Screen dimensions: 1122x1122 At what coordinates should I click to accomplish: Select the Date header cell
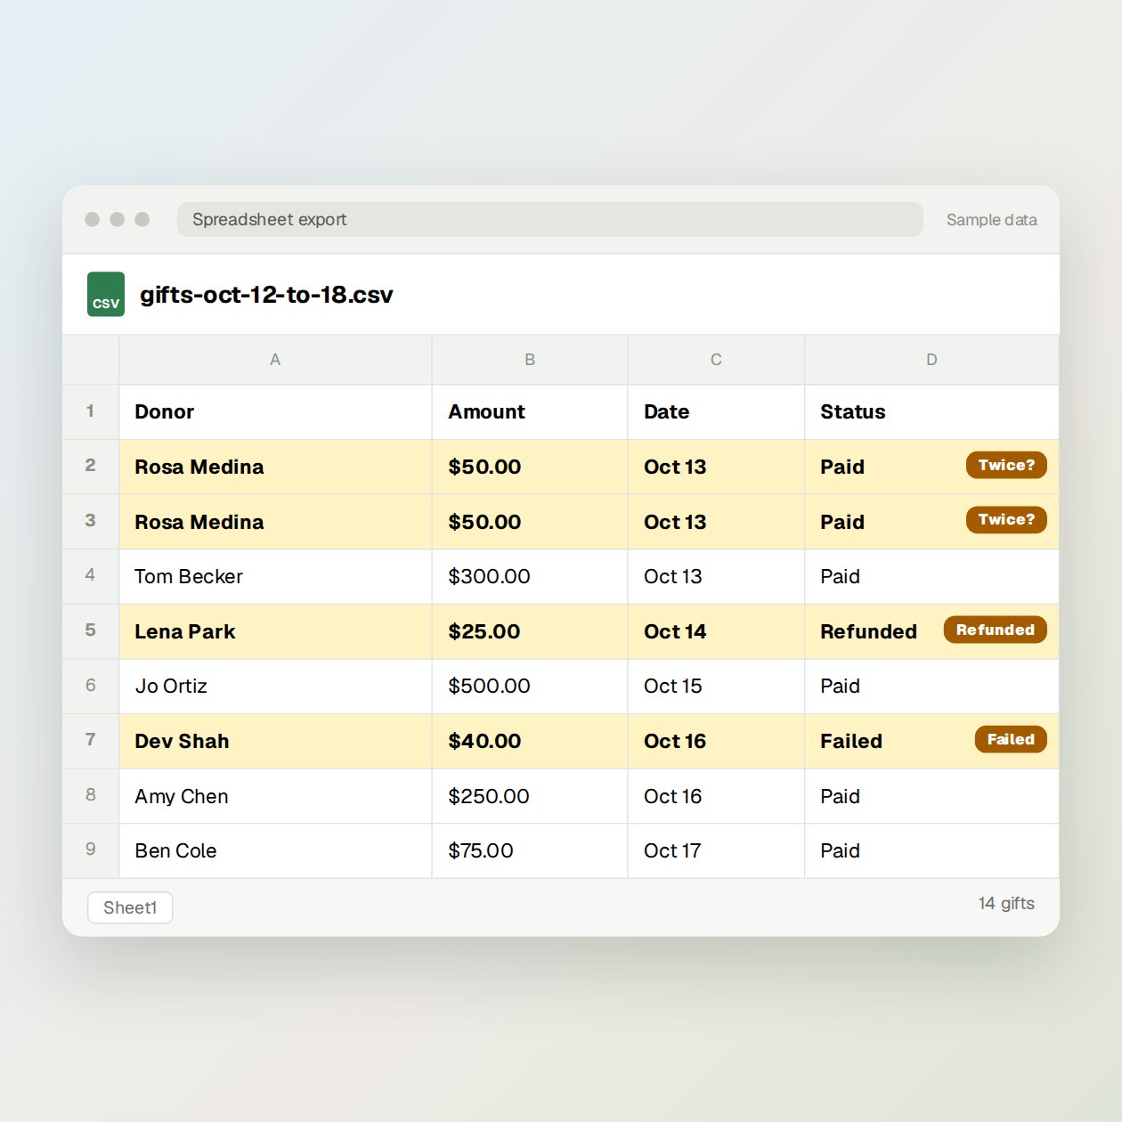[x=716, y=411]
